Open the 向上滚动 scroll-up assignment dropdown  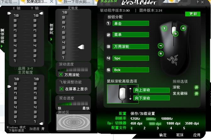tap(152, 90)
